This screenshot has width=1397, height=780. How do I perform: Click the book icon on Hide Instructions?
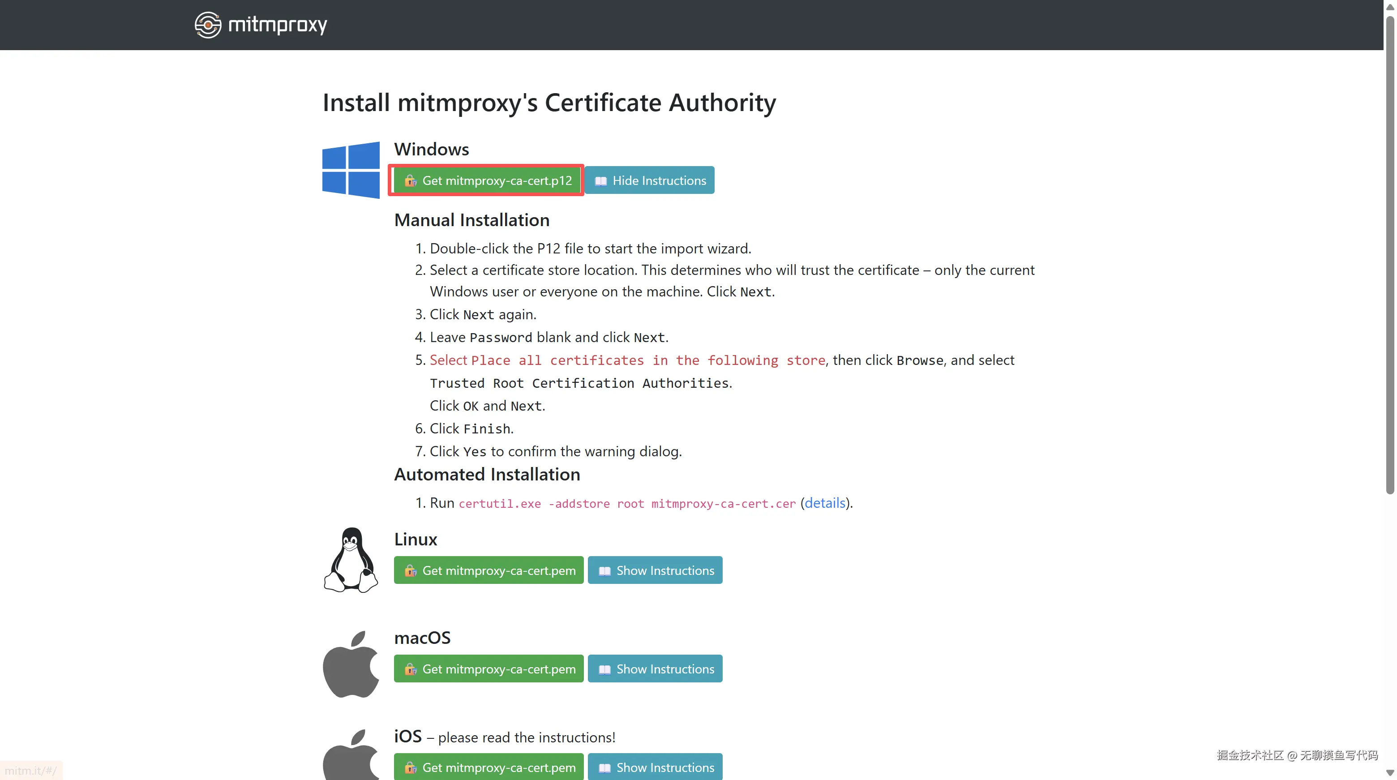[x=600, y=181]
